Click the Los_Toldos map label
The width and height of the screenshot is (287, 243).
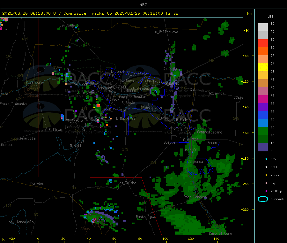coord(127,183)
